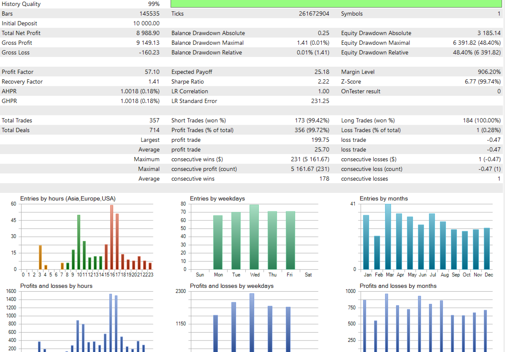Click the green History Quality bar
This screenshot has width=505, height=352.
[336, 3]
